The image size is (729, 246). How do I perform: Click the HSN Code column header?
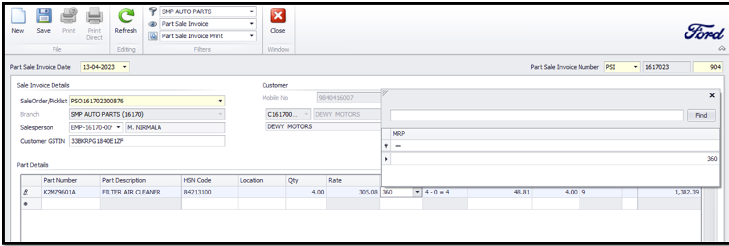[209, 180]
